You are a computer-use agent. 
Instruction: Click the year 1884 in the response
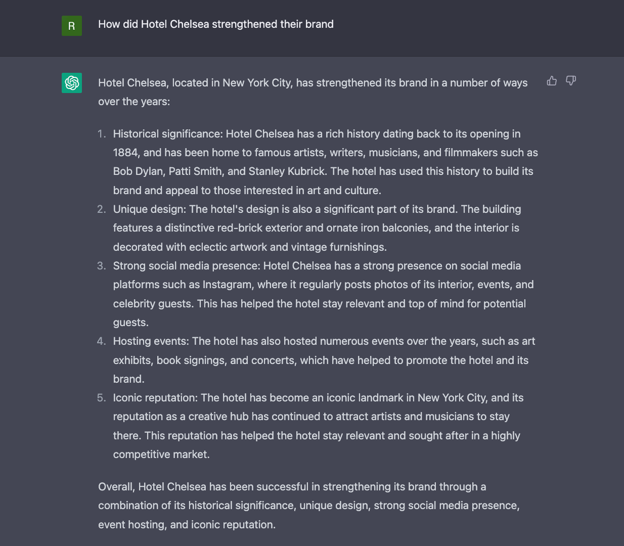pos(125,153)
